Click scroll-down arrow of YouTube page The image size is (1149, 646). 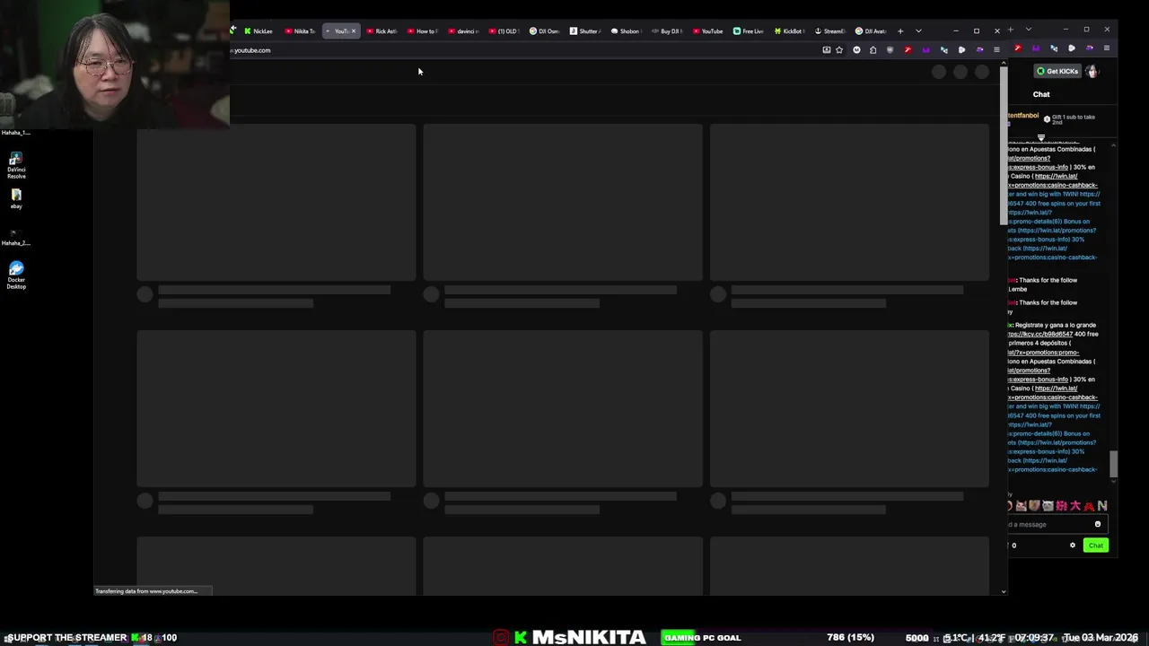tap(1004, 591)
